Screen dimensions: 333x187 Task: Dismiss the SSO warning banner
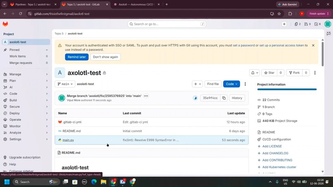click(x=313, y=45)
